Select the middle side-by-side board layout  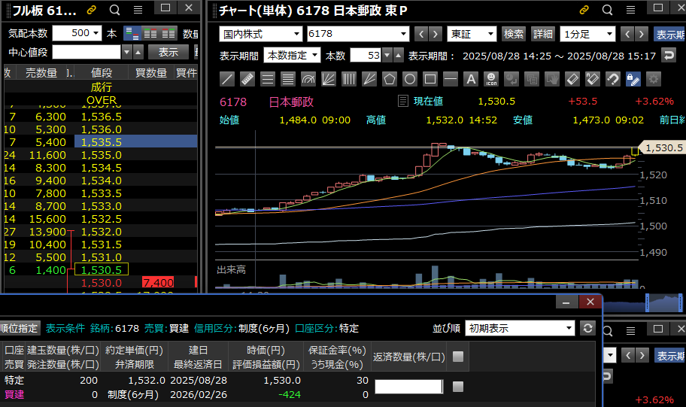150,33
